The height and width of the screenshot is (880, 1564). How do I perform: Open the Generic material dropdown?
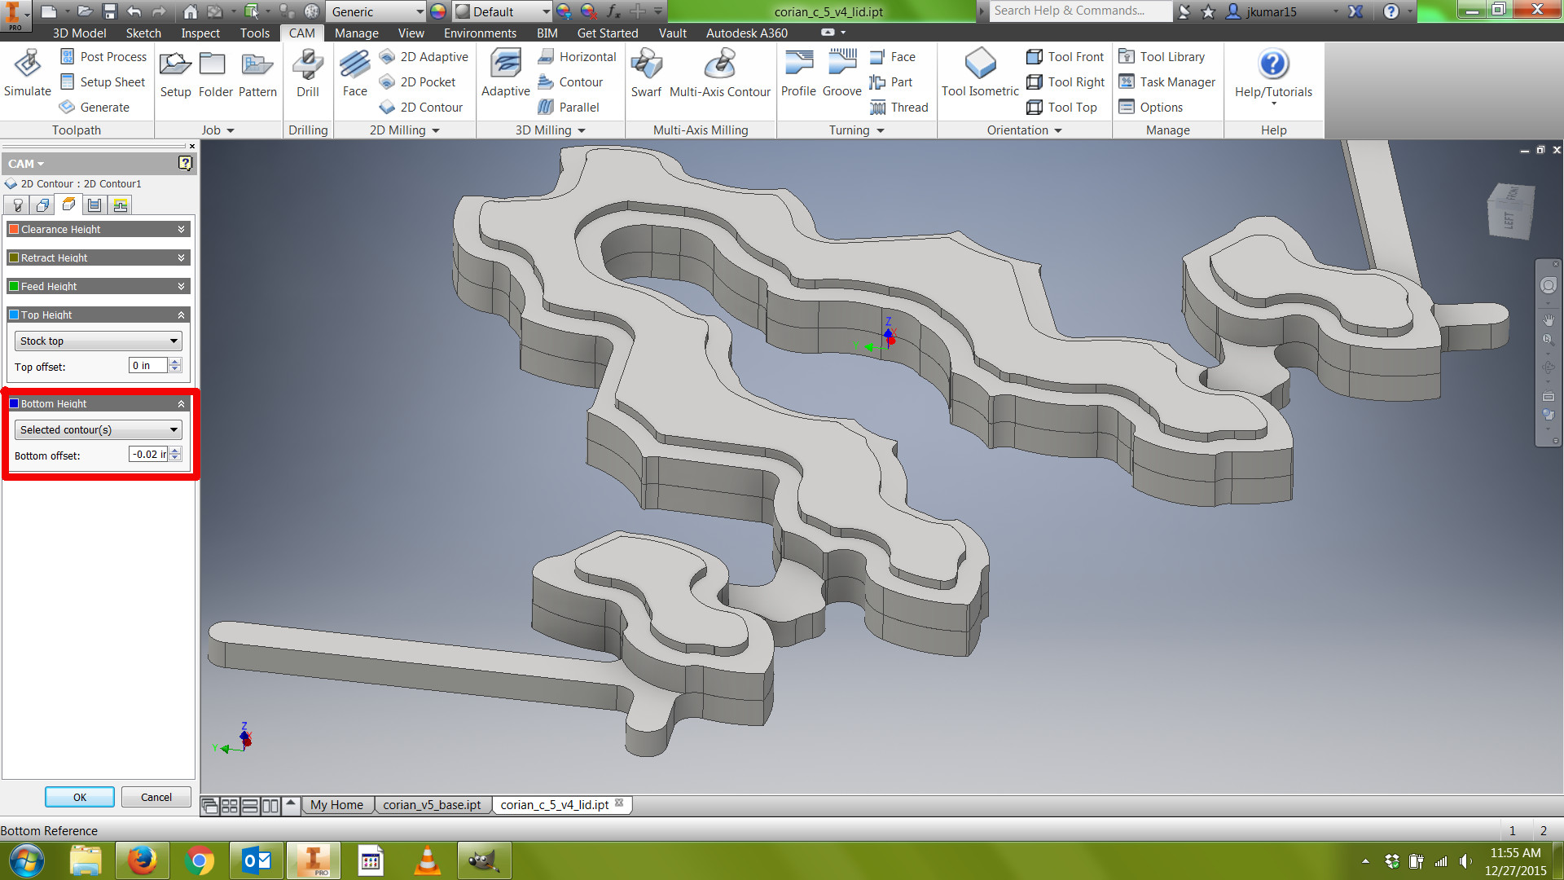377,11
